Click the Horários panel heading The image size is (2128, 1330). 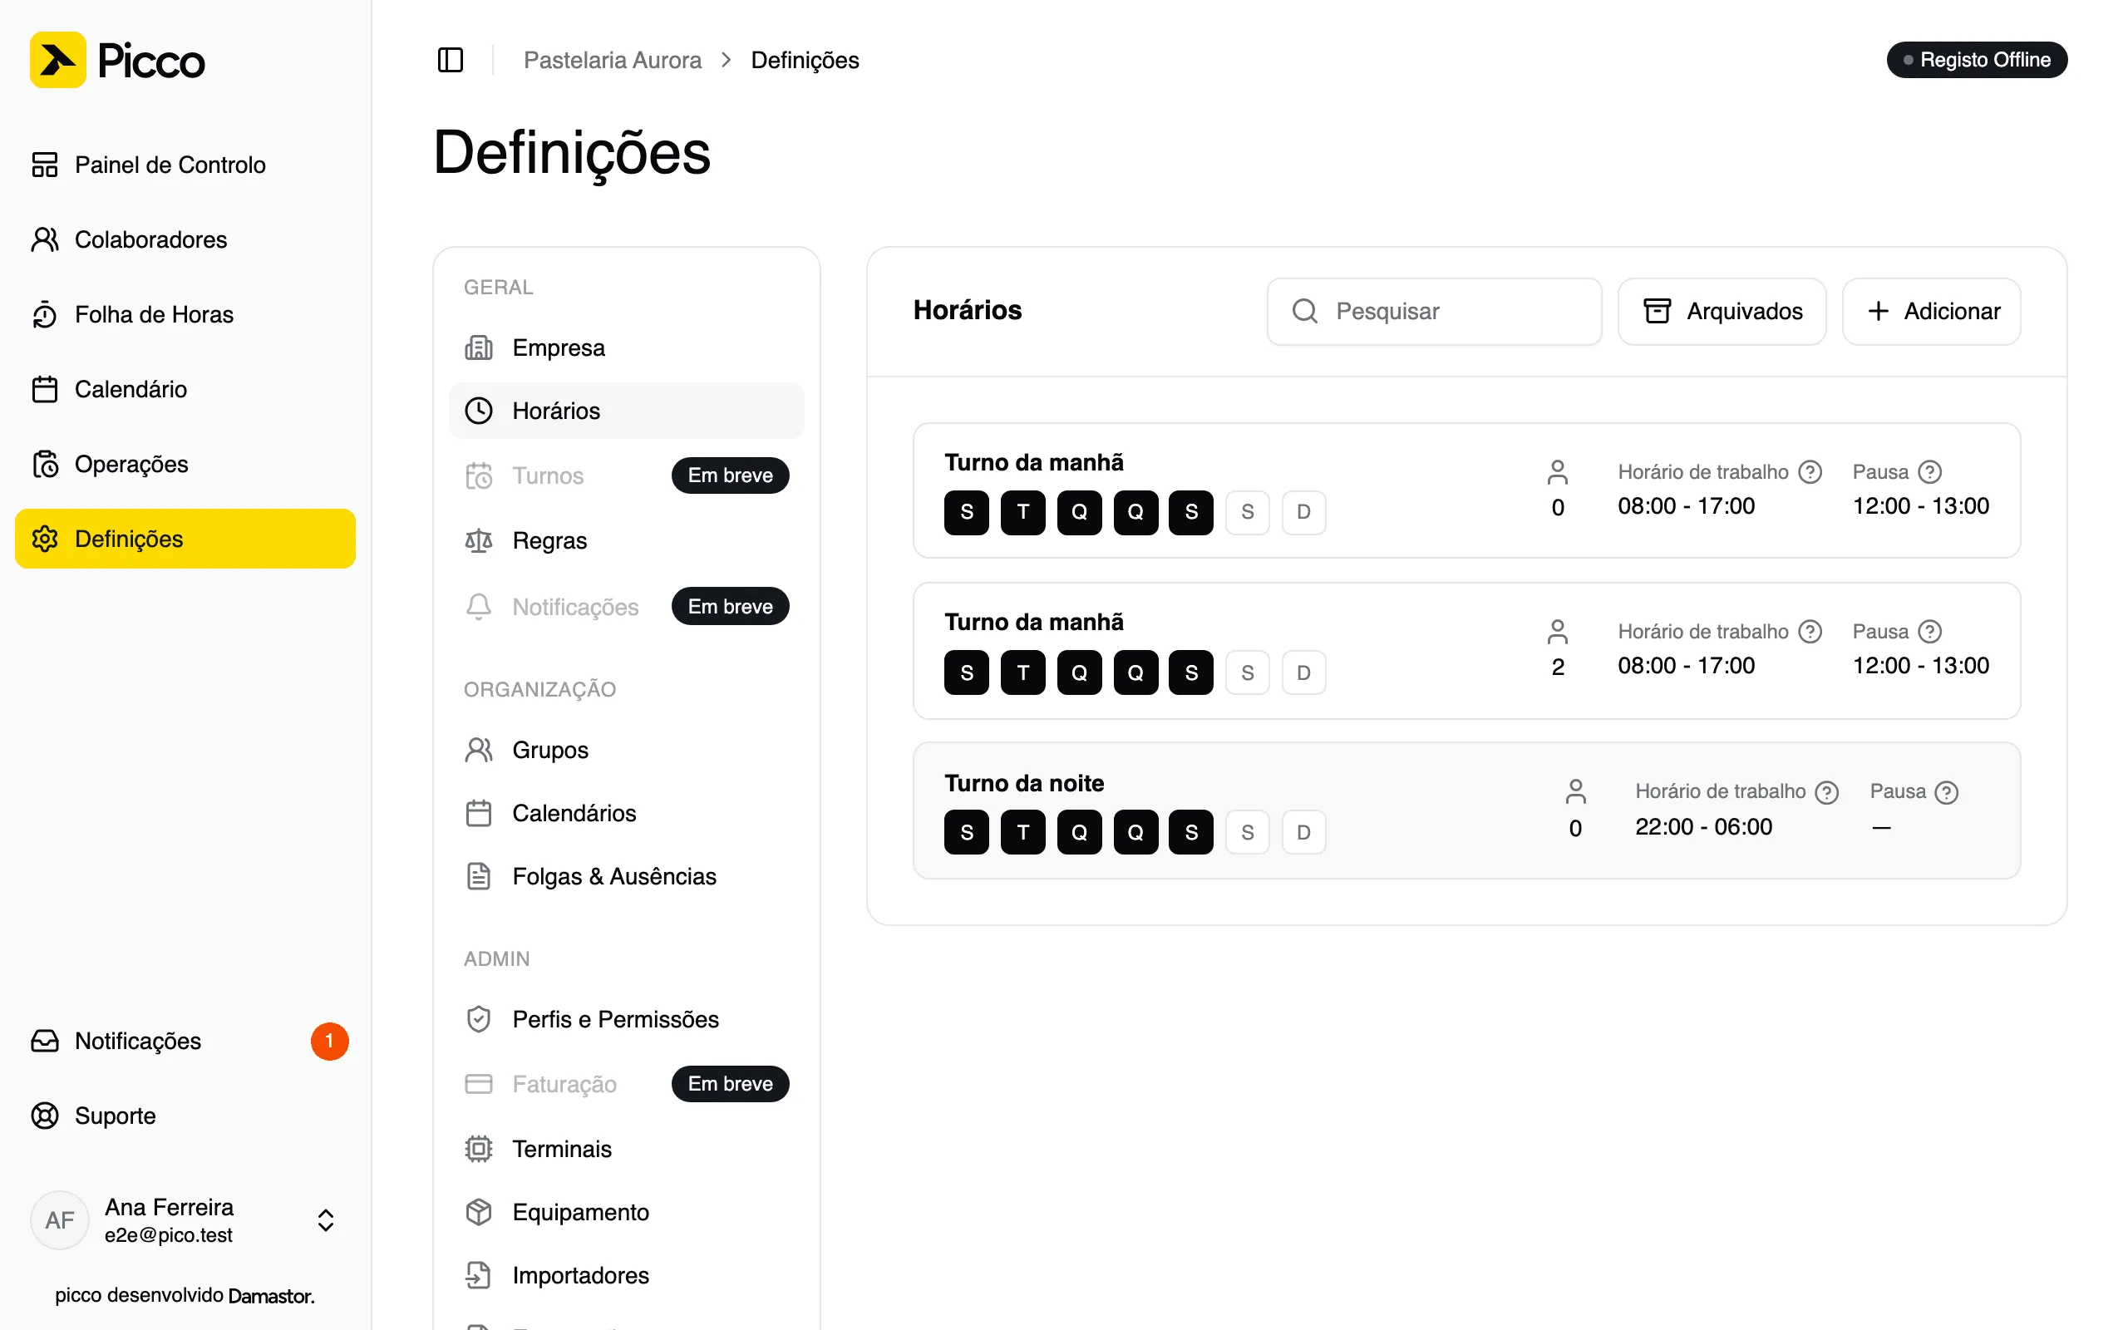[x=968, y=311]
